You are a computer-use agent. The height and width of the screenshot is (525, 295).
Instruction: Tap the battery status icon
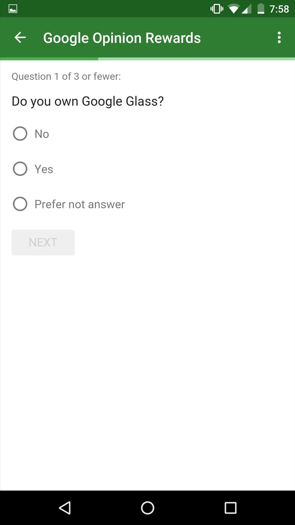pyautogui.click(x=261, y=9)
